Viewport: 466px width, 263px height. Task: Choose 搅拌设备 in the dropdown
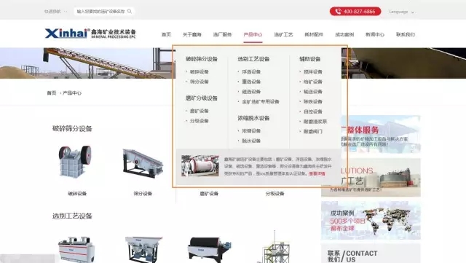[x=312, y=71]
